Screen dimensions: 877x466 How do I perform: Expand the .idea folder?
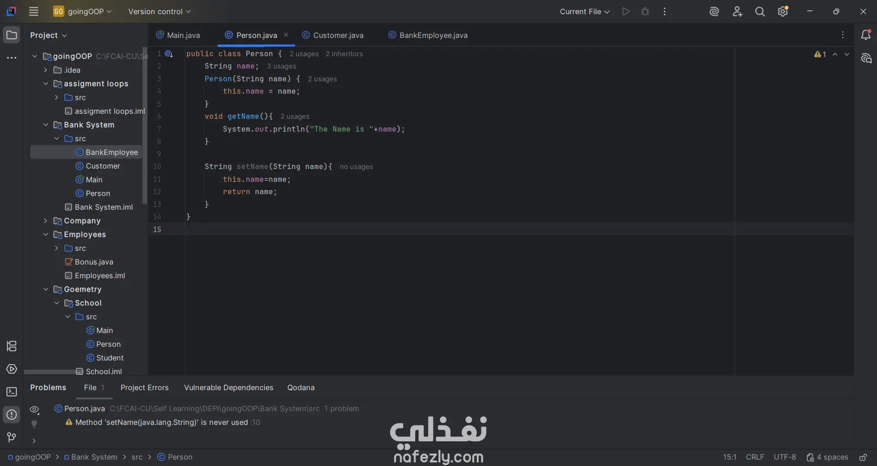(x=45, y=70)
